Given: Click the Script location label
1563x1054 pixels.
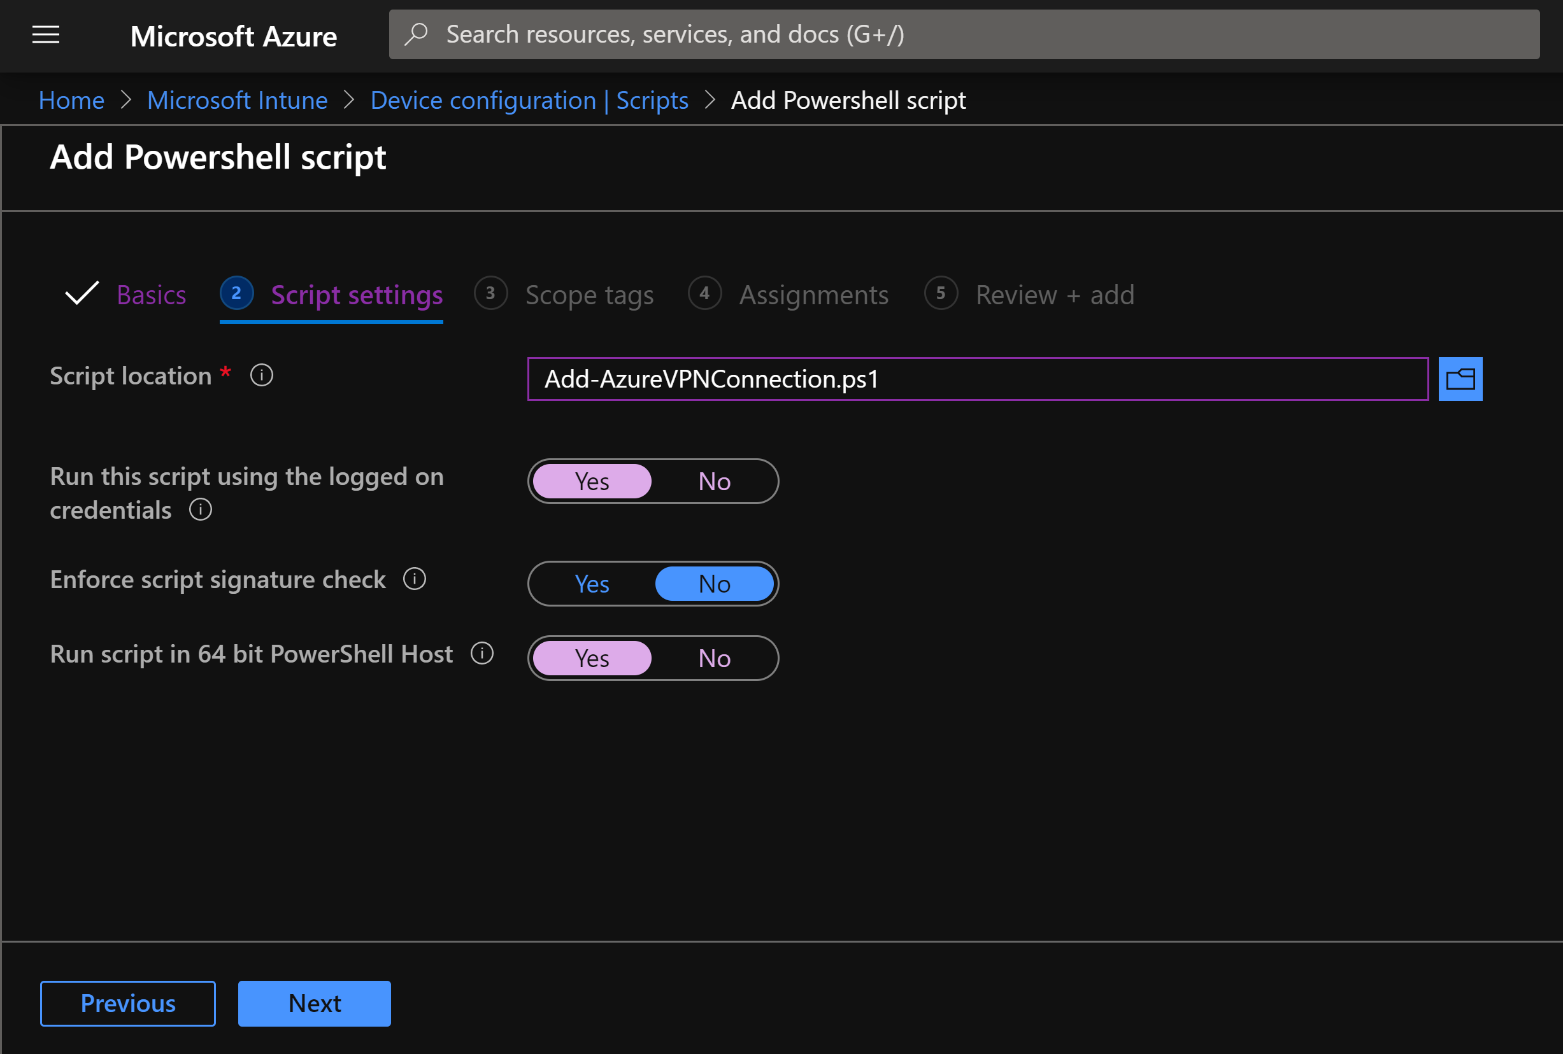Looking at the screenshot, I should 131,376.
